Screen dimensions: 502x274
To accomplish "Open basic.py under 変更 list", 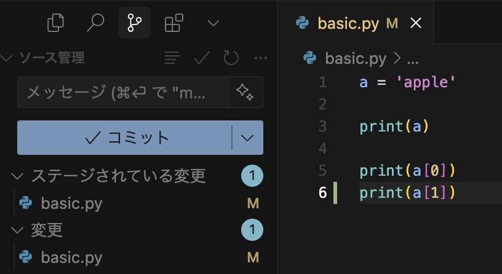I will [x=138, y=257].
